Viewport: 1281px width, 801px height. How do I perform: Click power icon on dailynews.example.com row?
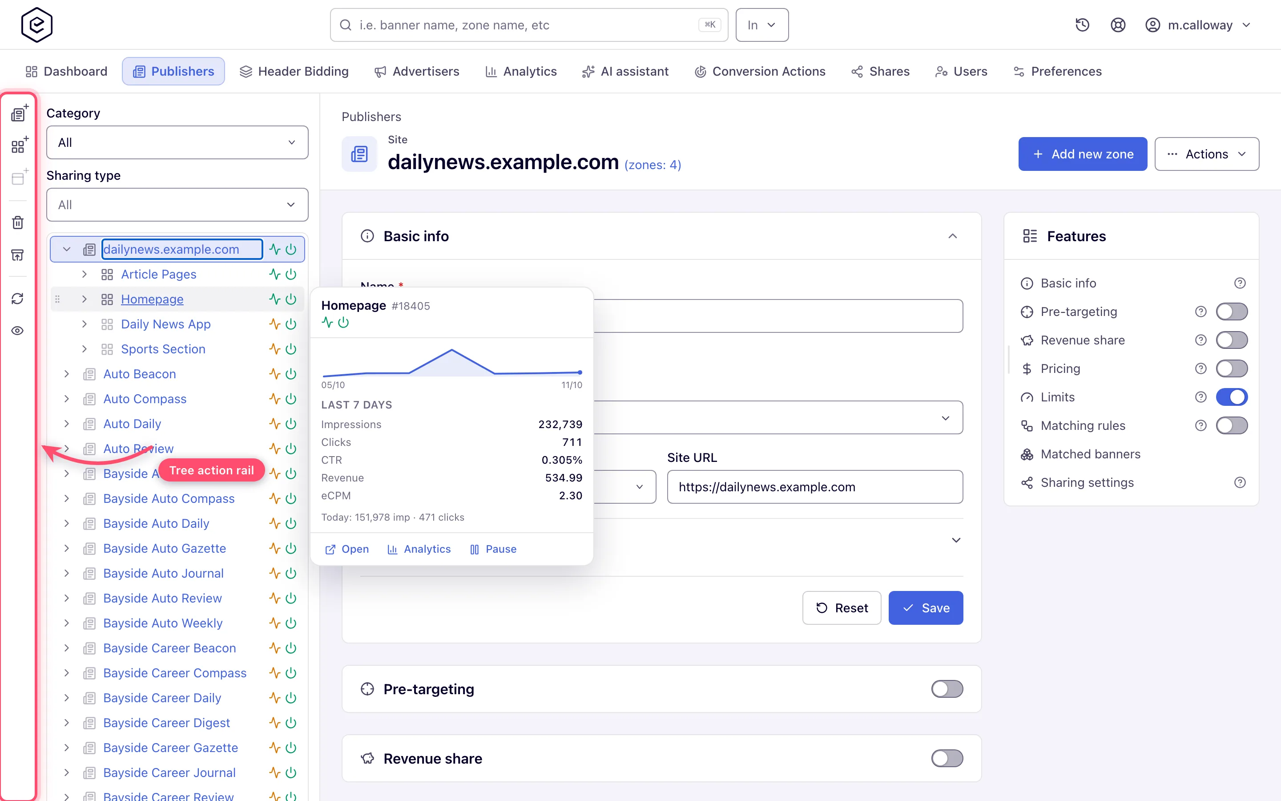click(x=291, y=250)
